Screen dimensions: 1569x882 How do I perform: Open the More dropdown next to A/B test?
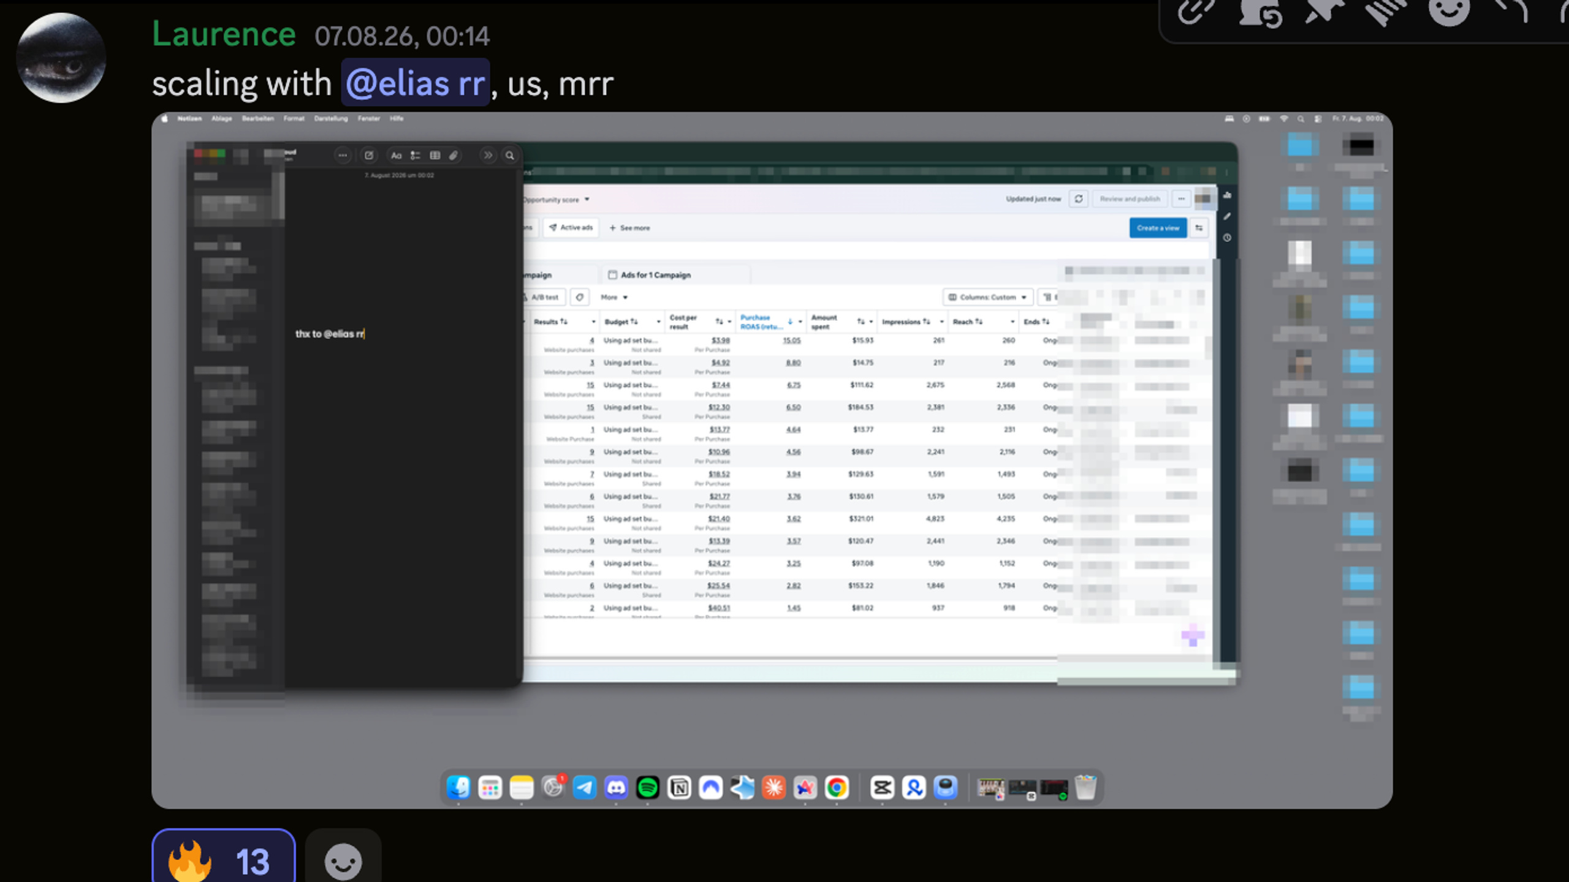[614, 297]
